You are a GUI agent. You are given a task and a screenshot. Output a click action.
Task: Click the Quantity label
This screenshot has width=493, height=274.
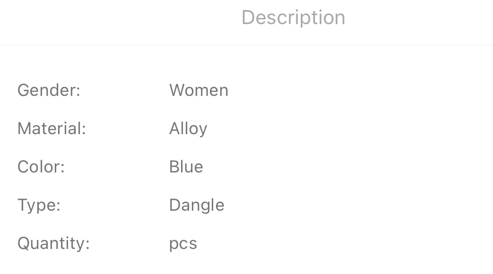coord(53,244)
